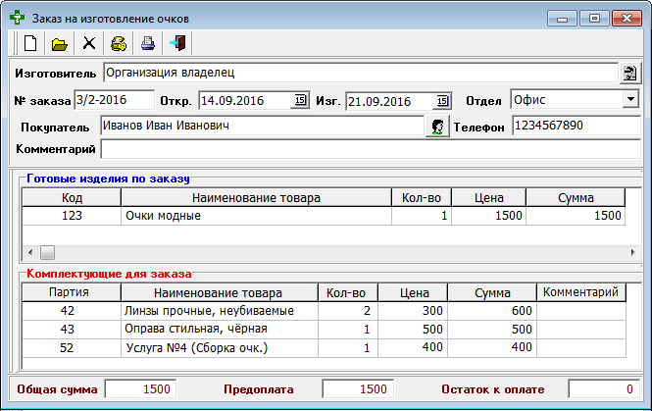Open existing order via folder icon
Viewport: 652px width, 411px height.
point(60,43)
